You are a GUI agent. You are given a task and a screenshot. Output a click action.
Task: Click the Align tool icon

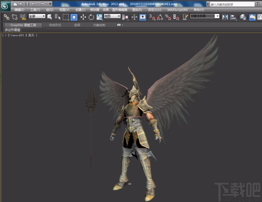[233, 17]
